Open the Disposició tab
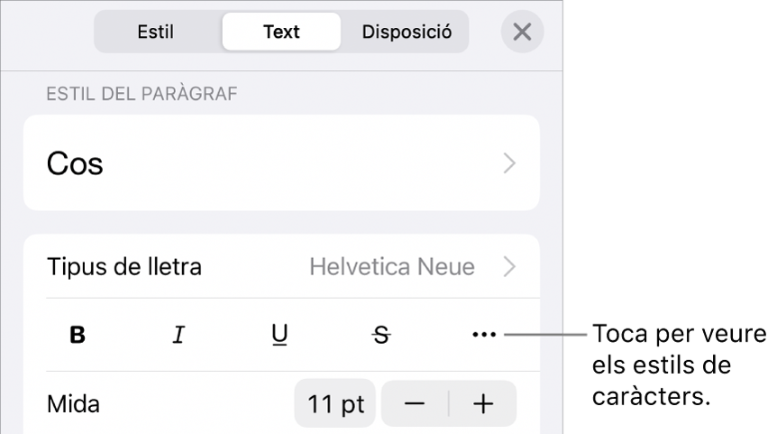 point(407,32)
